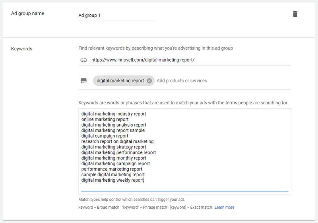Click the 'online marketing report' keyword line
318x223 pixels.
click(x=105, y=119)
